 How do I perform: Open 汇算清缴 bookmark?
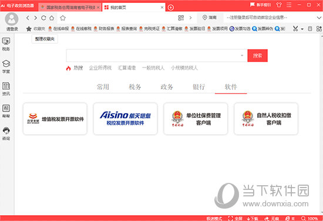172,29
